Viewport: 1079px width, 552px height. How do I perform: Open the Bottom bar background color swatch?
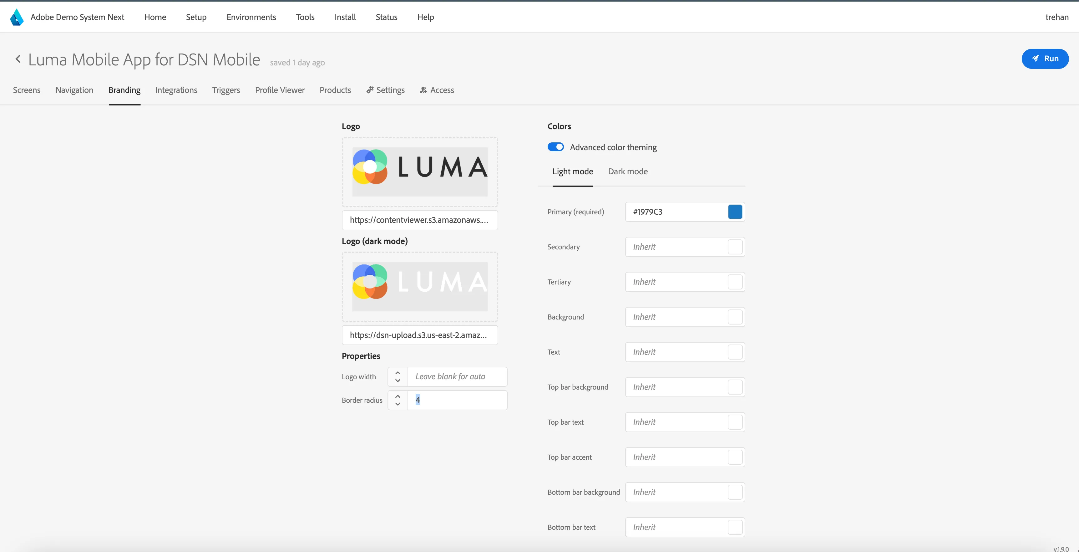735,493
